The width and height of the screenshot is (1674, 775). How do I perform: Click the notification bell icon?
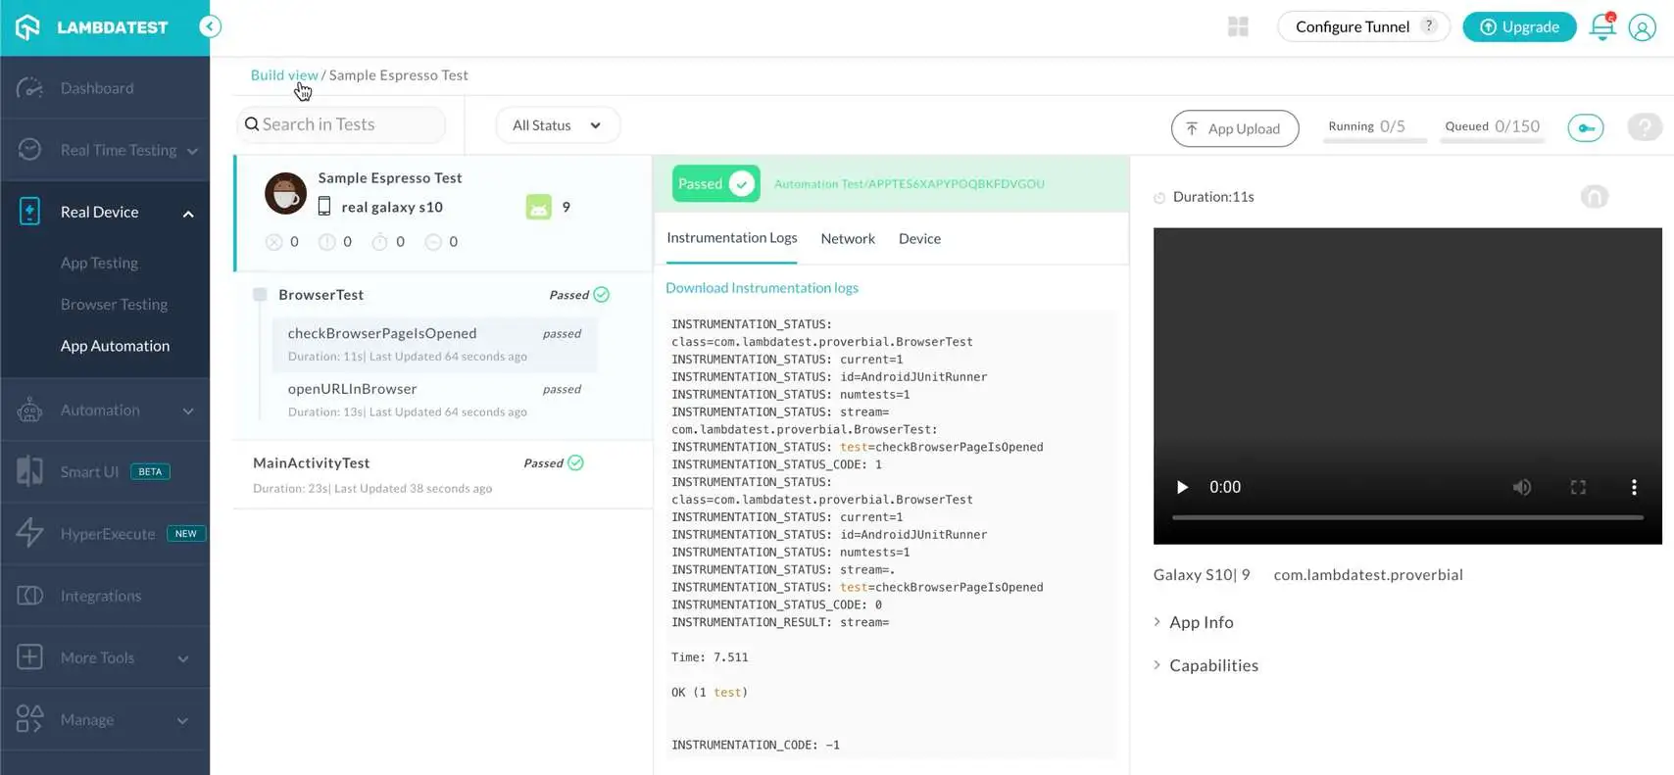click(1601, 27)
